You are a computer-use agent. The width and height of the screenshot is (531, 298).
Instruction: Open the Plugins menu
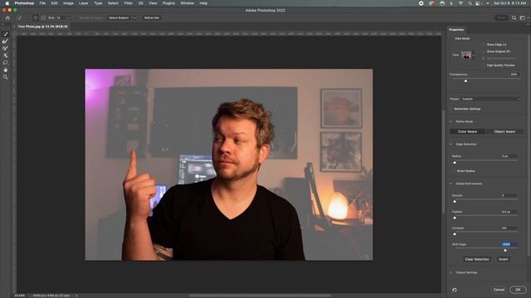click(x=168, y=3)
